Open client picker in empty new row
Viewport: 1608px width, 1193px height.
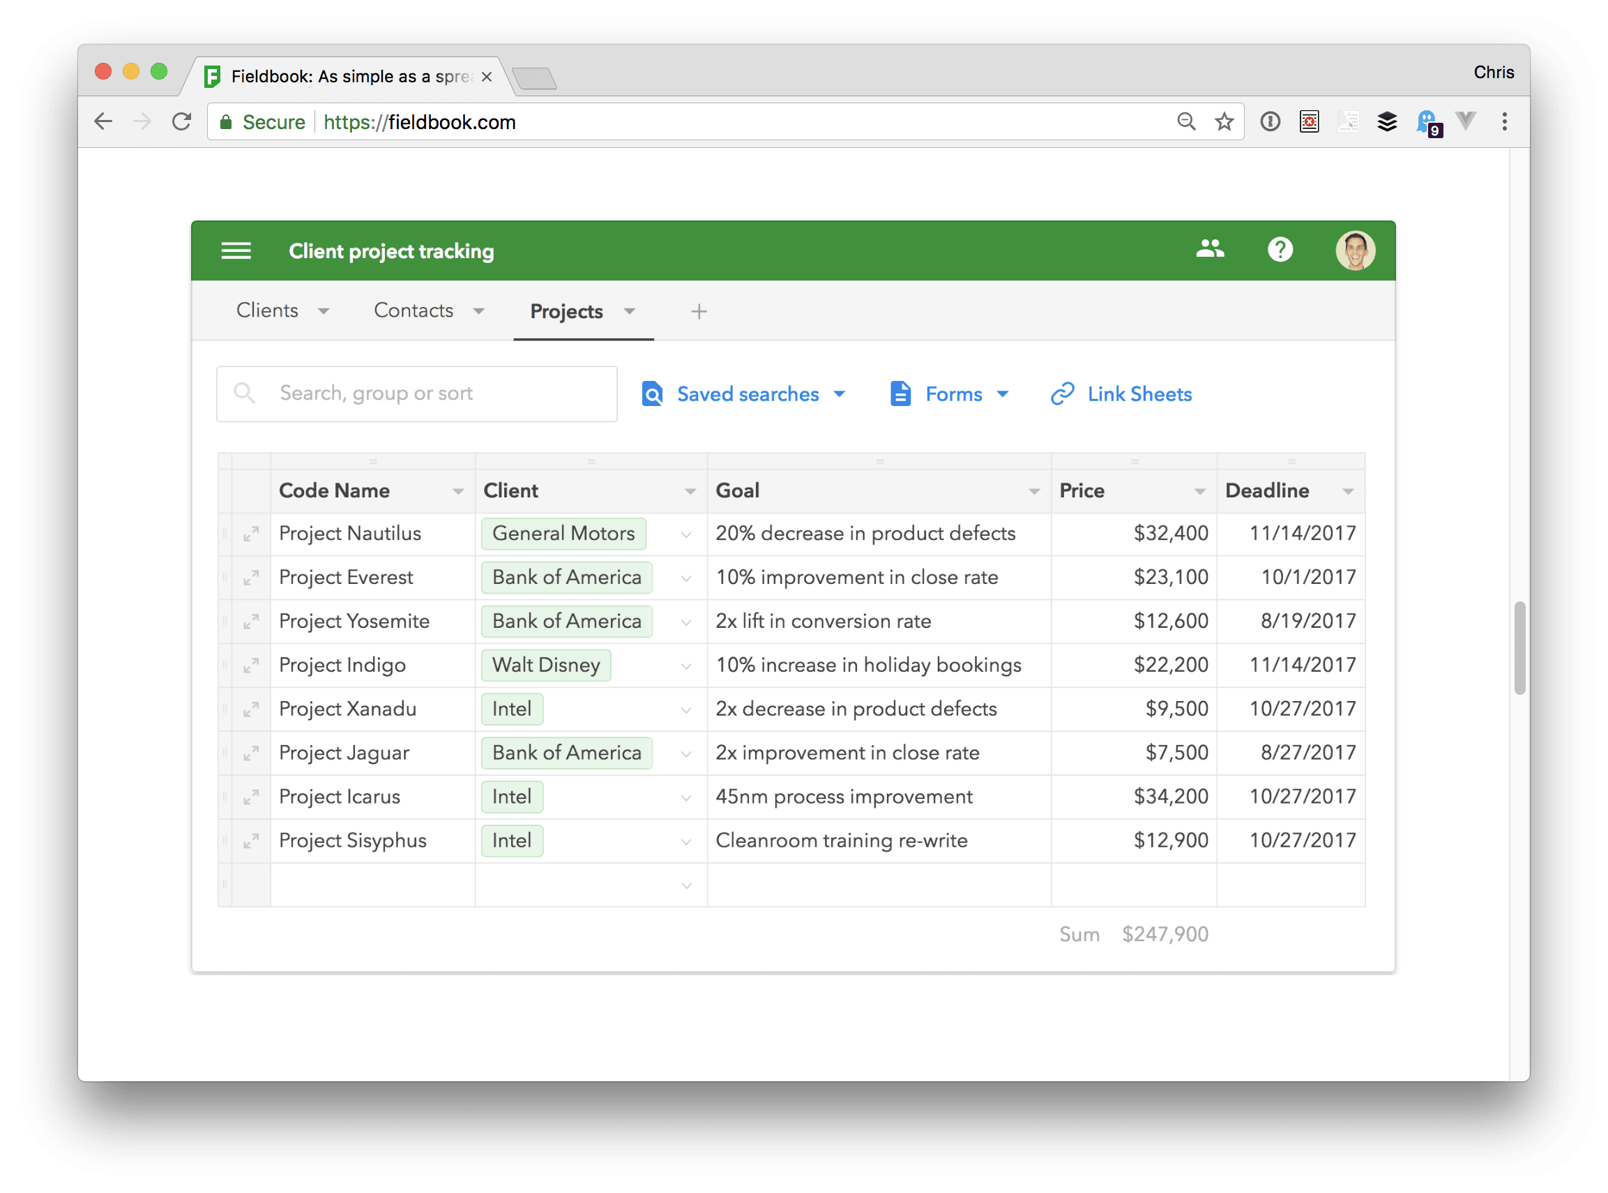tap(686, 886)
